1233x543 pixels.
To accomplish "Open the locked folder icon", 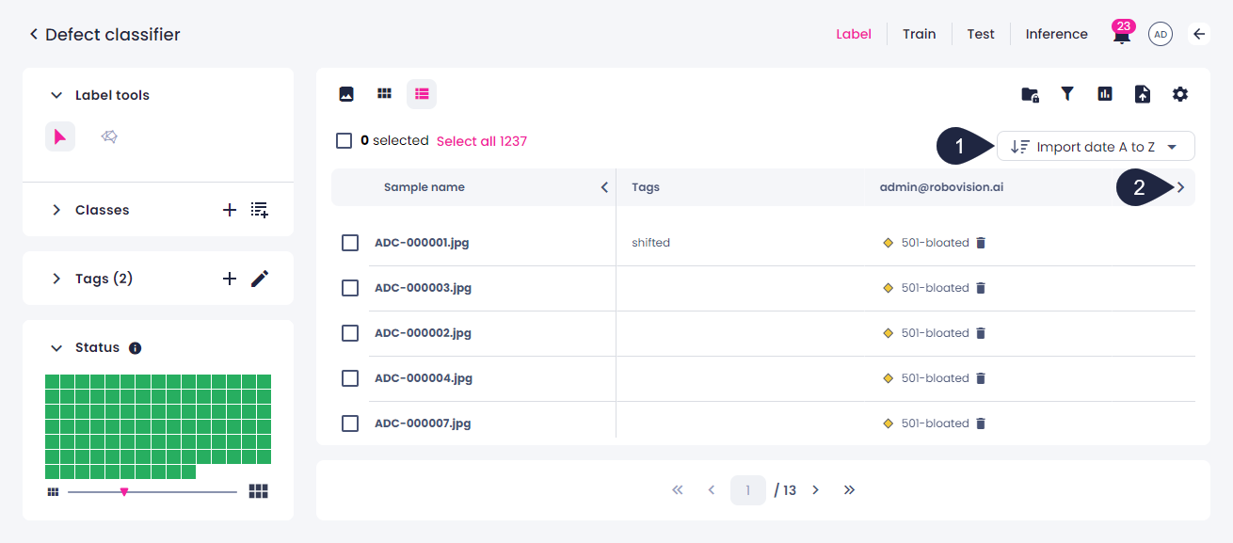I will tap(1030, 94).
